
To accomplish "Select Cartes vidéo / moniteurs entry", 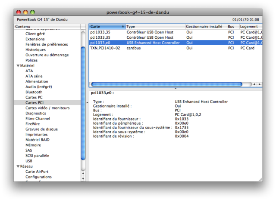I will pyautogui.click(x=47, y=108).
